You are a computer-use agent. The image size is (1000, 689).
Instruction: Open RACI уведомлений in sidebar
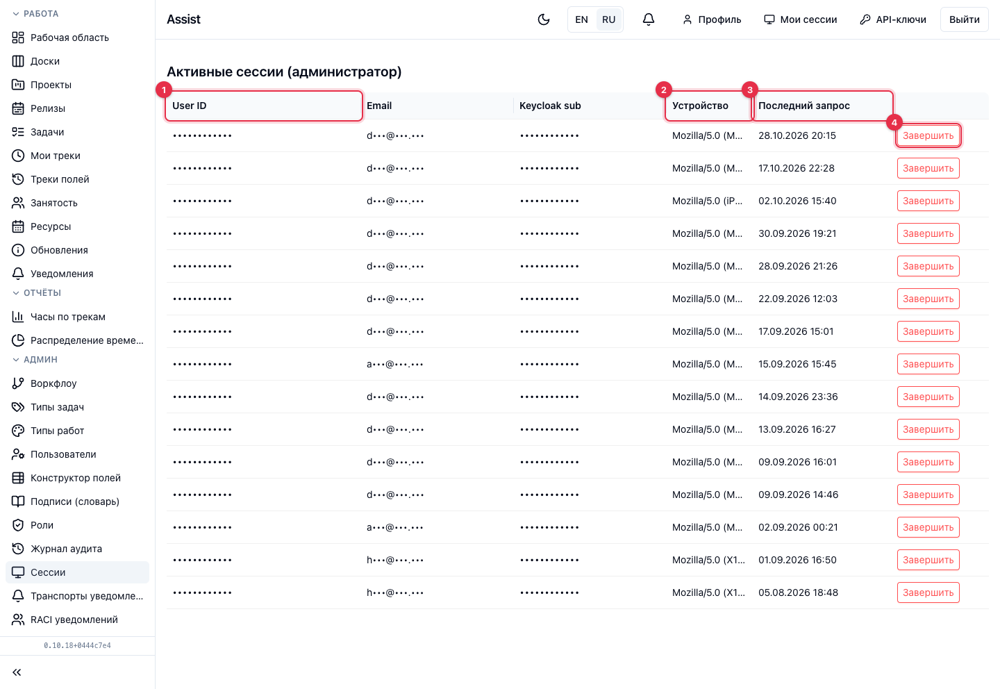coord(77,620)
